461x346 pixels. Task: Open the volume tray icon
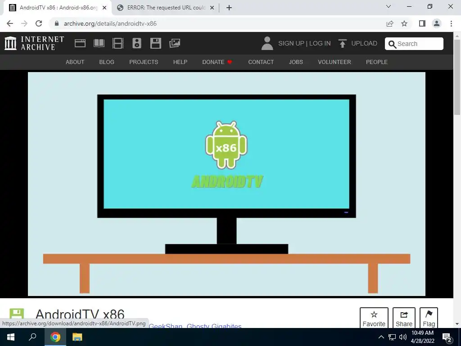coord(403,337)
